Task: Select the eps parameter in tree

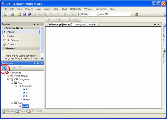Action: coord(28,99)
